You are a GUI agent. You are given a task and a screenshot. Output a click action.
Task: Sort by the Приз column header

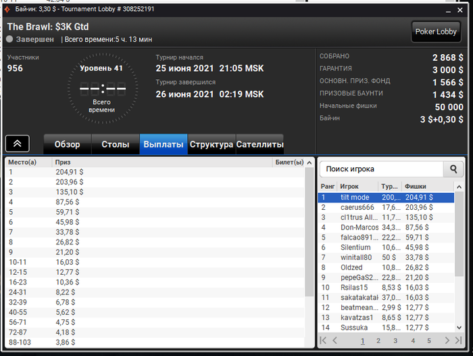(162, 162)
